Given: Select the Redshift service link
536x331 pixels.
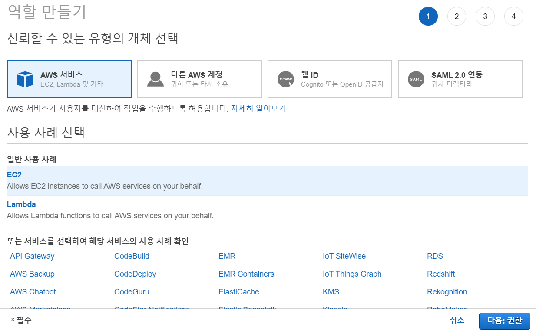Looking at the screenshot, I should [x=441, y=274].
